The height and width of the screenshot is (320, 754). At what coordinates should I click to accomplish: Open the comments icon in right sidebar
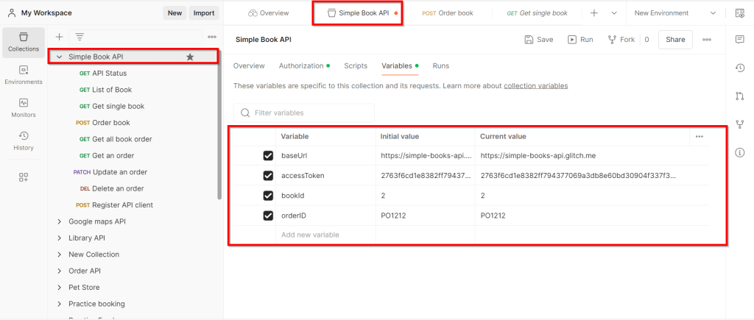pos(739,40)
